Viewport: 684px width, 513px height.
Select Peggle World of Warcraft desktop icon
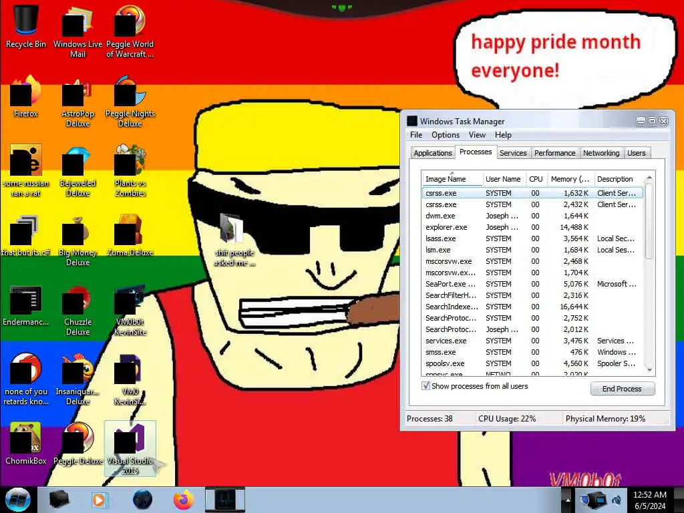[130, 31]
